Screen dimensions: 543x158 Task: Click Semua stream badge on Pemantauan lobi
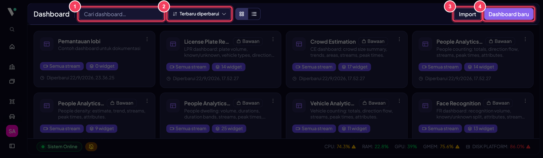[x=62, y=66]
